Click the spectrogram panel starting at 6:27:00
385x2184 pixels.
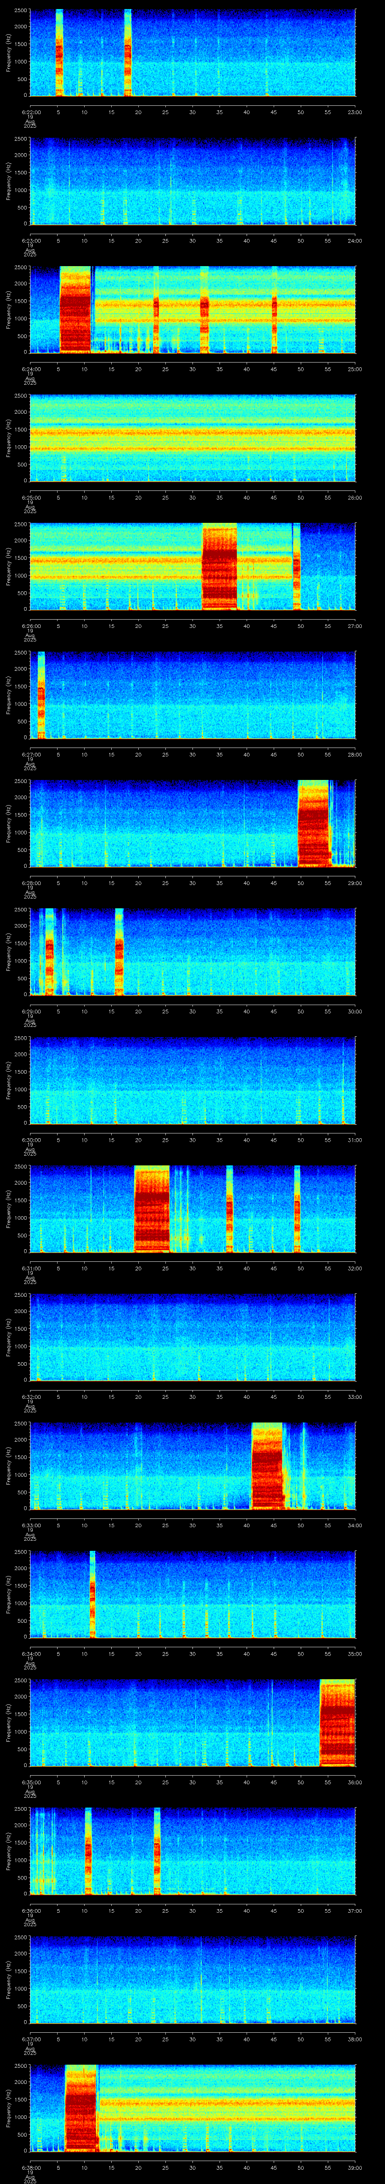click(x=192, y=695)
